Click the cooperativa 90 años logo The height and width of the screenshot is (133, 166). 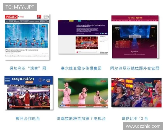click(x=23, y=80)
